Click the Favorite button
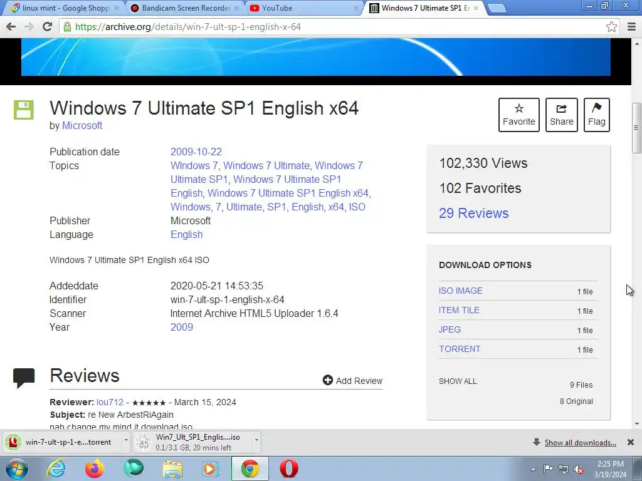The image size is (642, 481). click(518, 115)
